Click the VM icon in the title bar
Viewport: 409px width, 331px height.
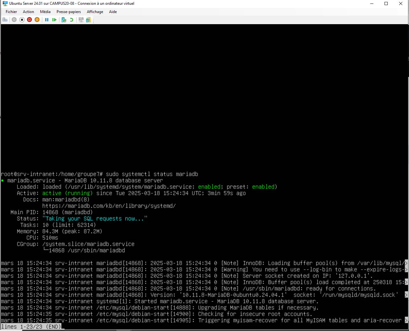pos(5,3)
